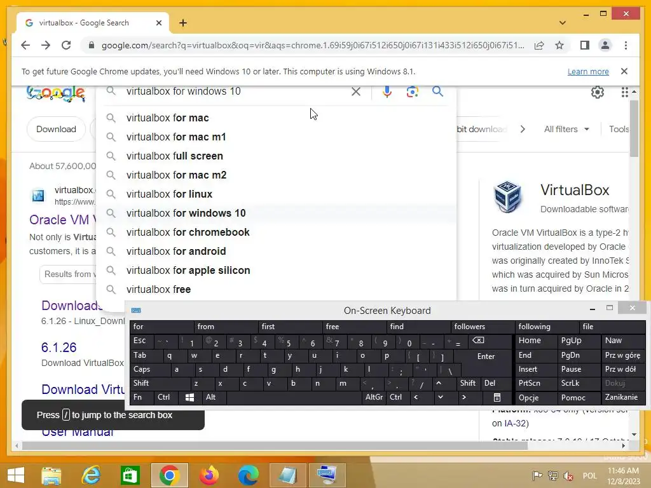Click the page horizontal scrollbar
The height and width of the screenshot is (488, 651).
(275, 445)
